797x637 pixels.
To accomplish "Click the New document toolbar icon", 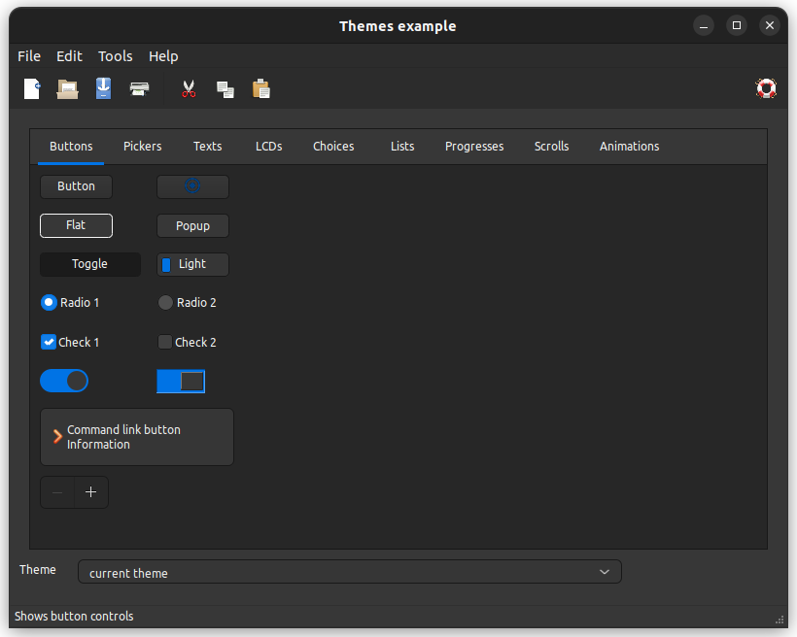I will click(x=32, y=89).
